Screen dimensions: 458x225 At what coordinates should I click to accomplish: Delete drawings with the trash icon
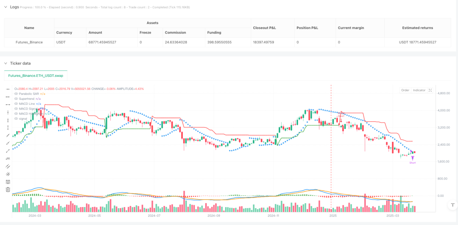(8, 189)
